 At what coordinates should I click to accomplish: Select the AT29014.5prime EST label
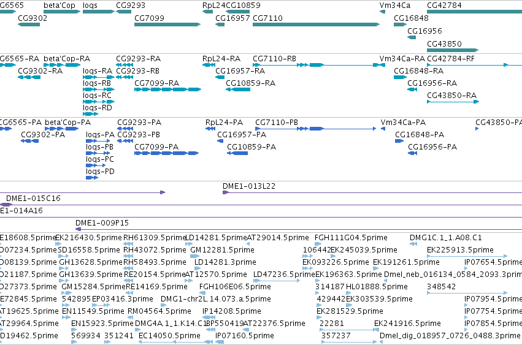[278, 238]
